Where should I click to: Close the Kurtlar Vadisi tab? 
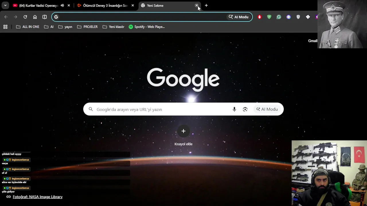(x=69, y=5)
